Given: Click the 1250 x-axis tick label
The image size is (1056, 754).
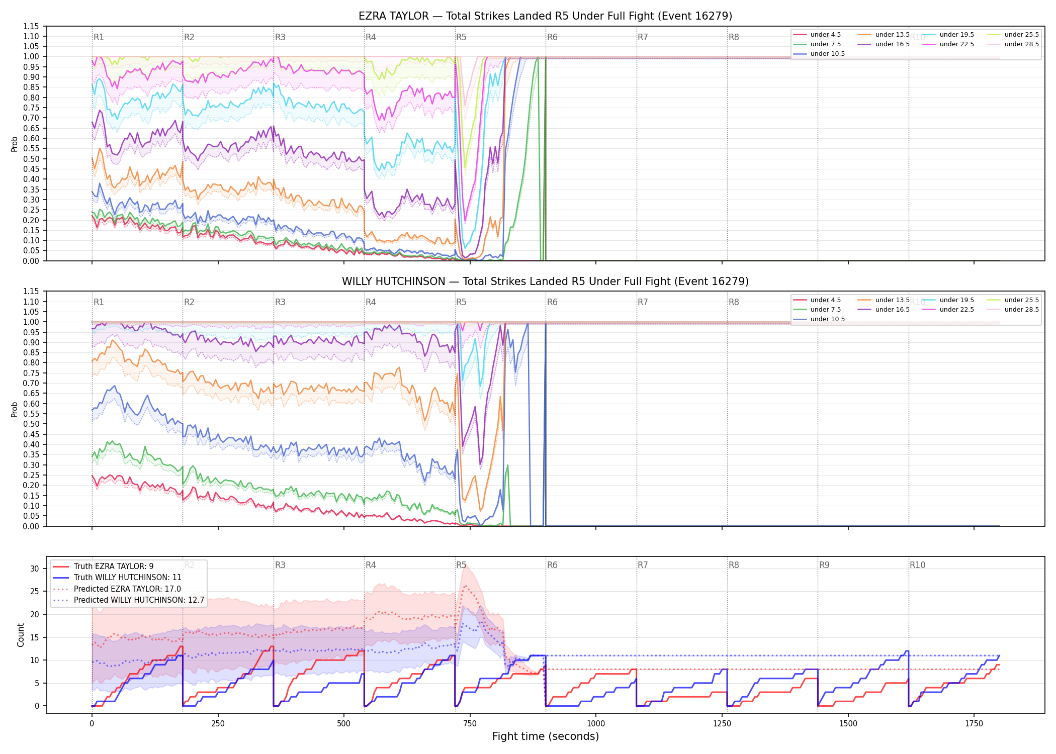Looking at the screenshot, I should [x=722, y=724].
